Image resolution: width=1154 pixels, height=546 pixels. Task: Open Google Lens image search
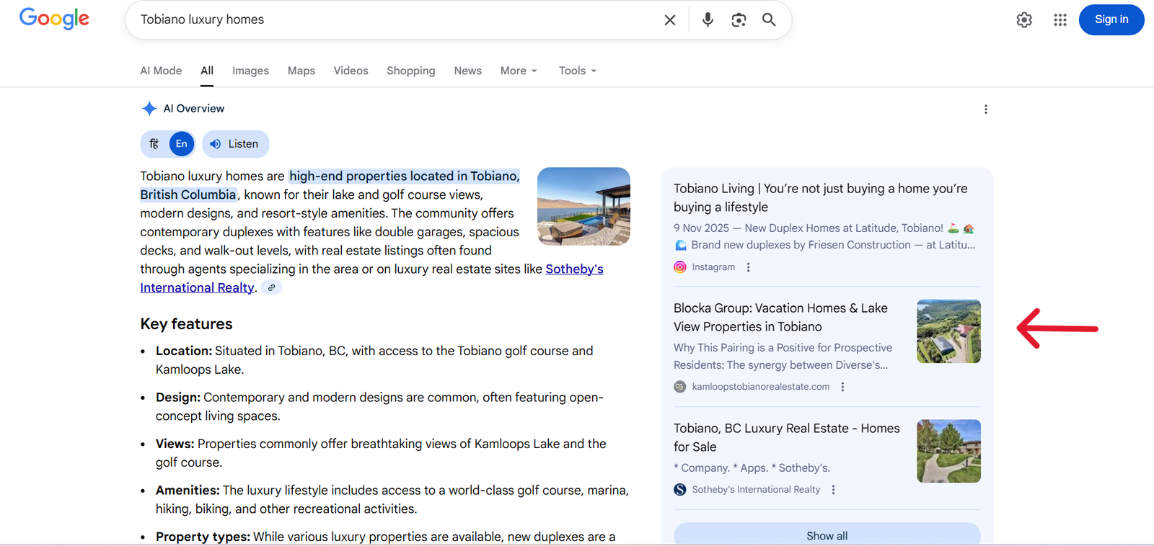click(739, 20)
